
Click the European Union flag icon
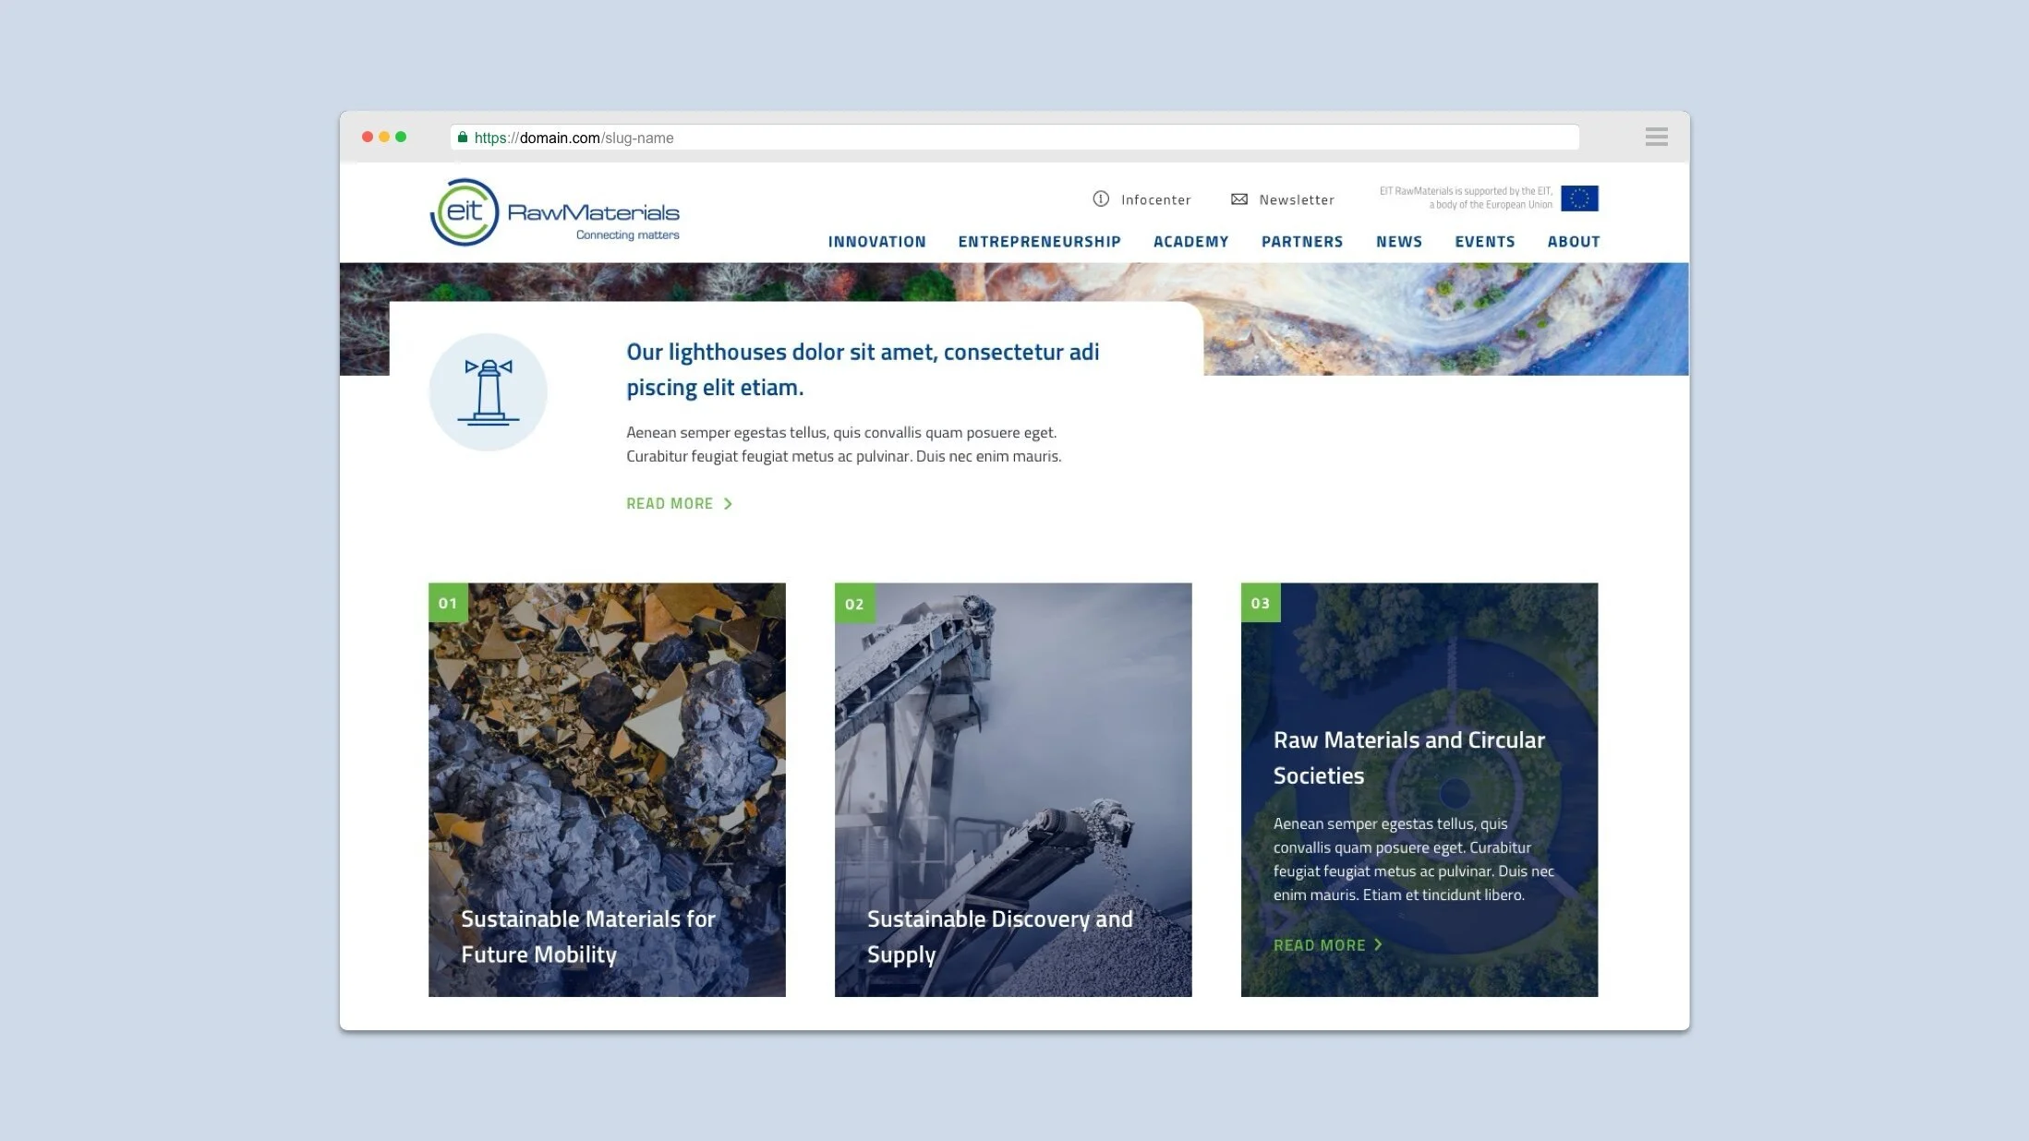click(1579, 198)
